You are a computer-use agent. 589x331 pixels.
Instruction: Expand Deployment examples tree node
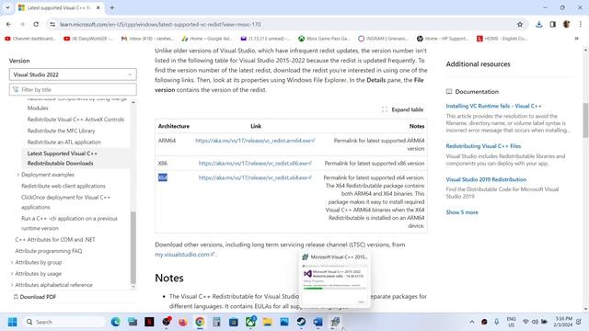pyautogui.click(x=18, y=175)
